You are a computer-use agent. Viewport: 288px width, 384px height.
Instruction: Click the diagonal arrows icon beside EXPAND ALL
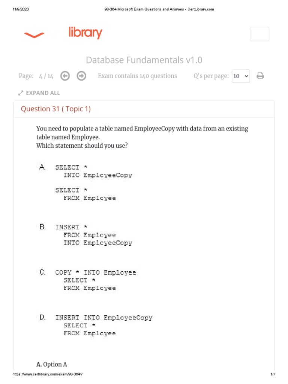[21, 93]
